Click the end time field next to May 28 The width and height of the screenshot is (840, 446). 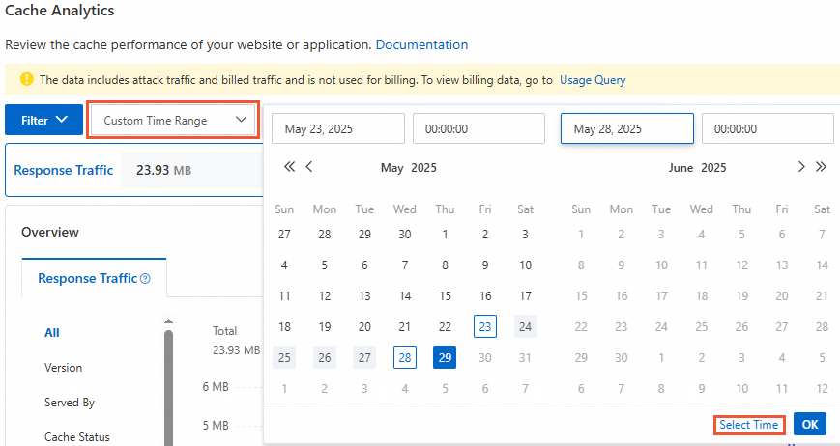(768, 128)
